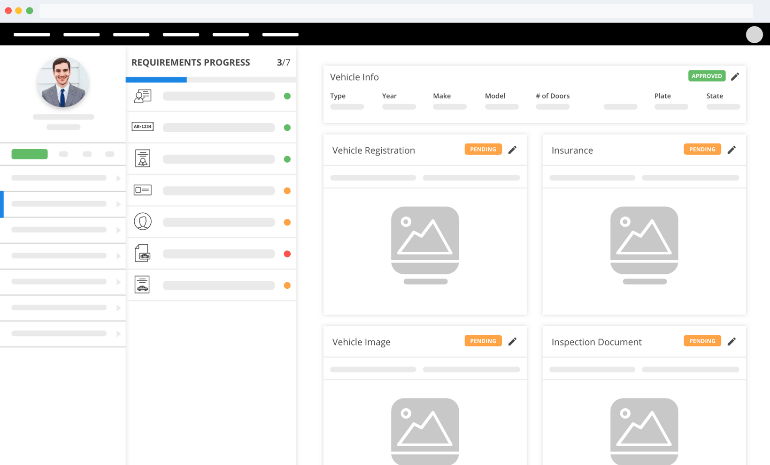Screen dimensions: 770x465
Task: Edit Vehicle Registration with pencil icon
Action: coord(512,150)
